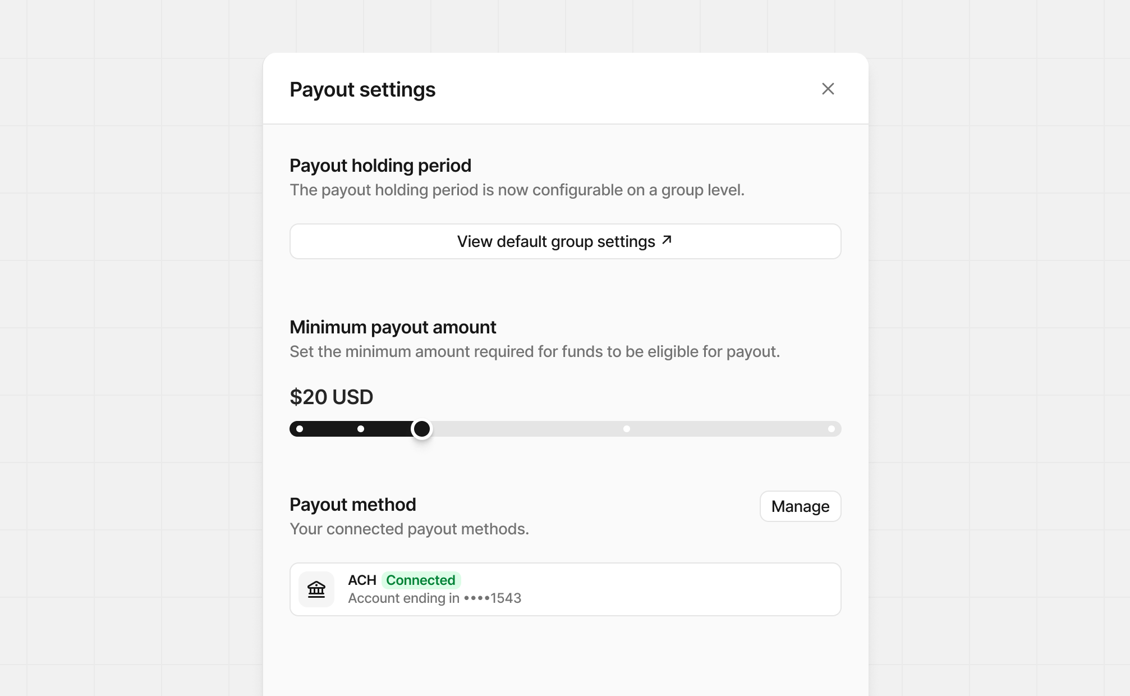Click the external link arrow on group settings
Viewport: 1130px width, 696px height.
coord(667,240)
